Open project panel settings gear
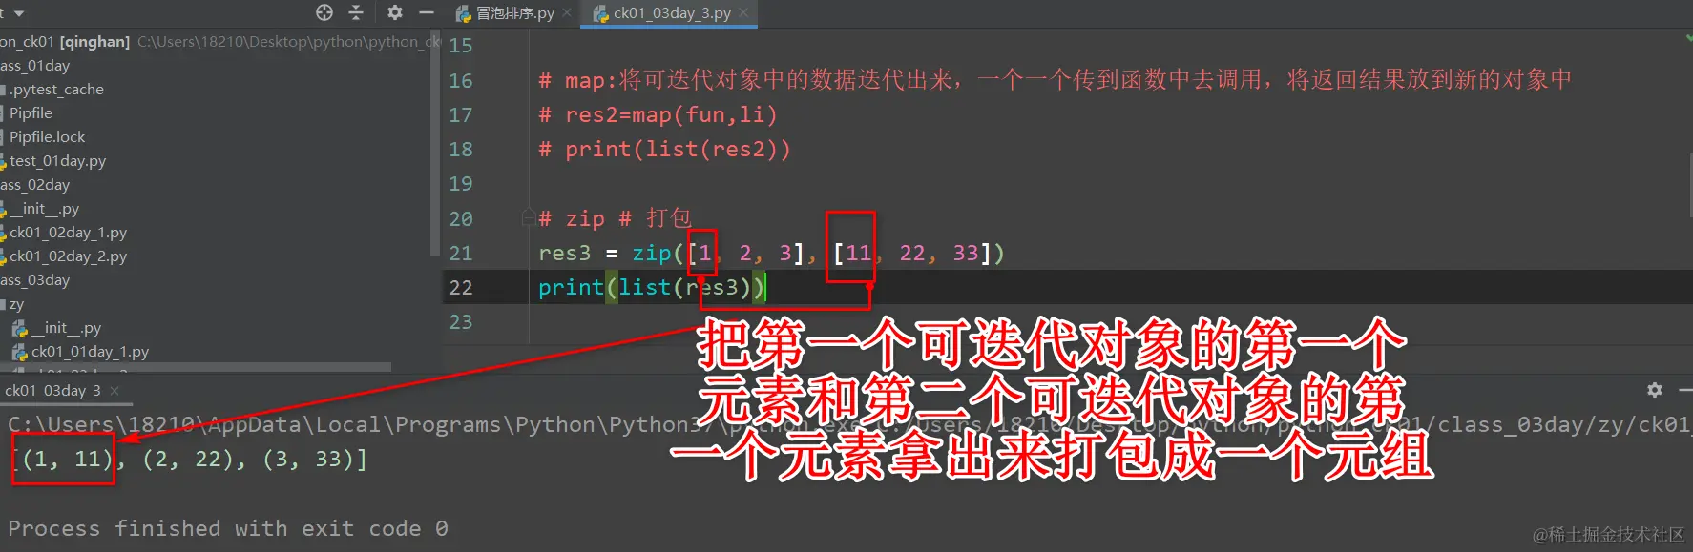The image size is (1693, 552). pyautogui.click(x=395, y=12)
